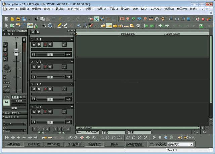Viewport: 215px width, 154px height.
Task: Expand track 1 dropdown arrow
Action: point(72,40)
